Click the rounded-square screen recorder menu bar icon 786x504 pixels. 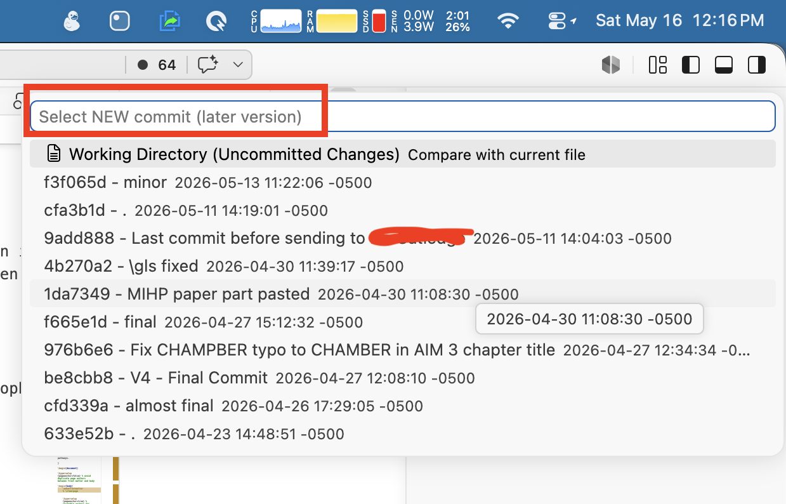coord(119,22)
